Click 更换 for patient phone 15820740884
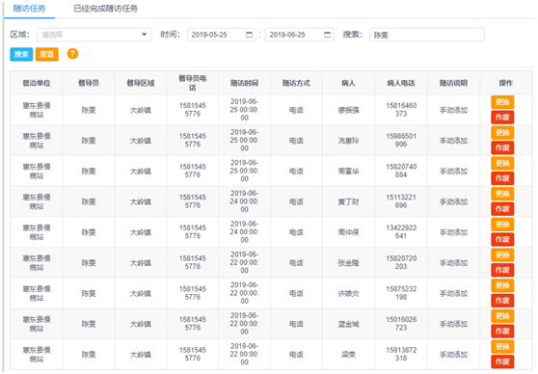Image resolution: width=538 pixels, height=374 pixels. point(502,163)
